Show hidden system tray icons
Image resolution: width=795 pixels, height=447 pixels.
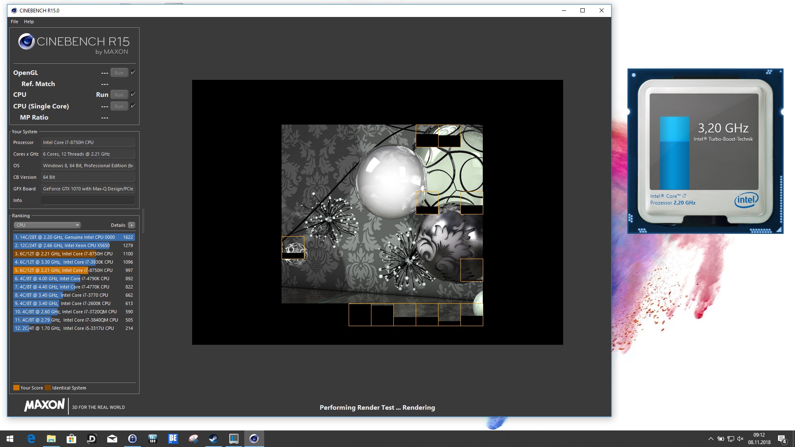coord(711,439)
